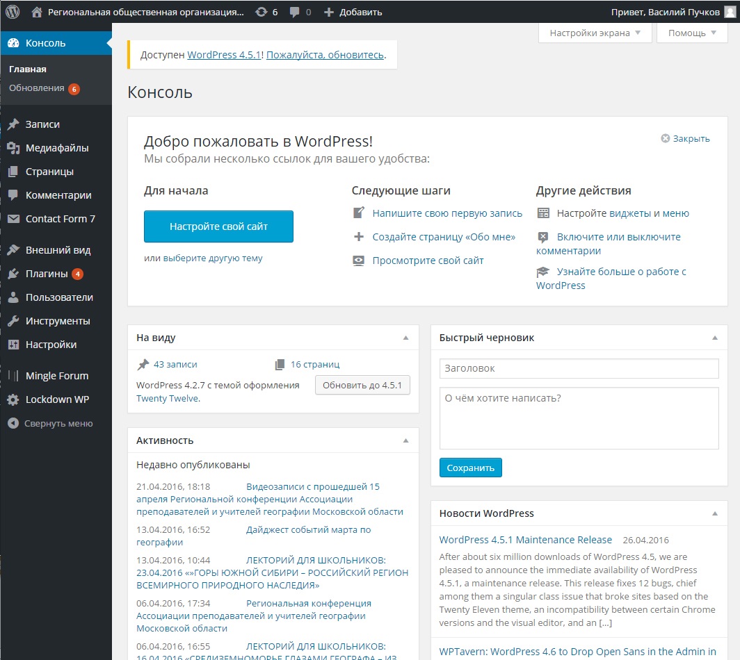Expand the Помощь help panel
Image resolution: width=740 pixels, height=660 pixels.
point(692,33)
